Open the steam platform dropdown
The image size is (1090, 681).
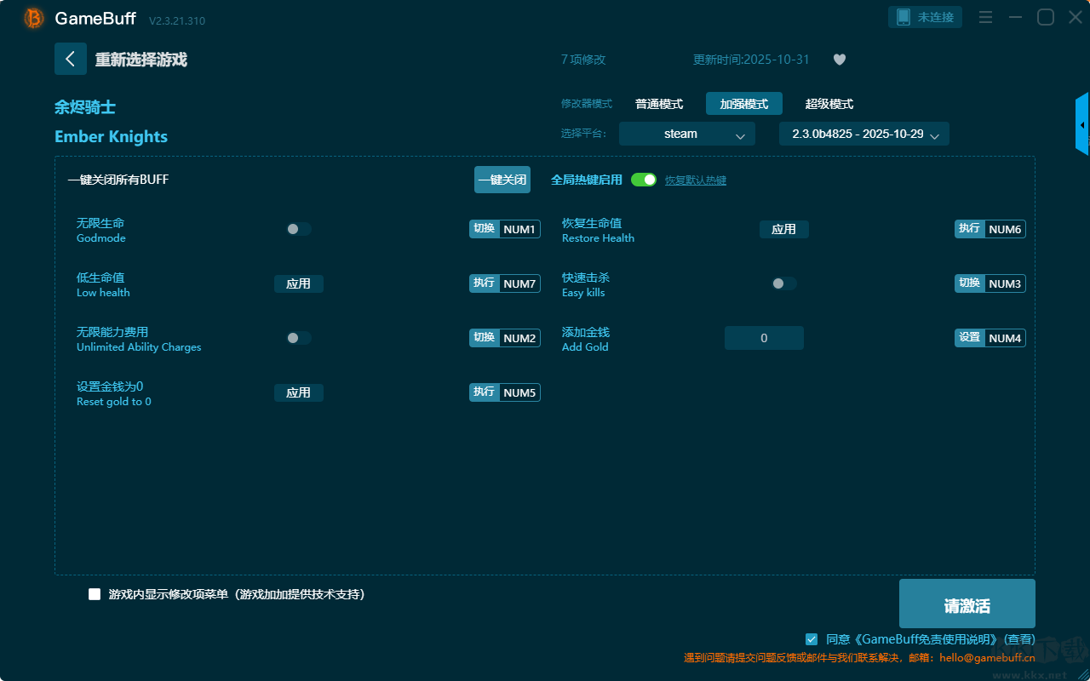(686, 134)
